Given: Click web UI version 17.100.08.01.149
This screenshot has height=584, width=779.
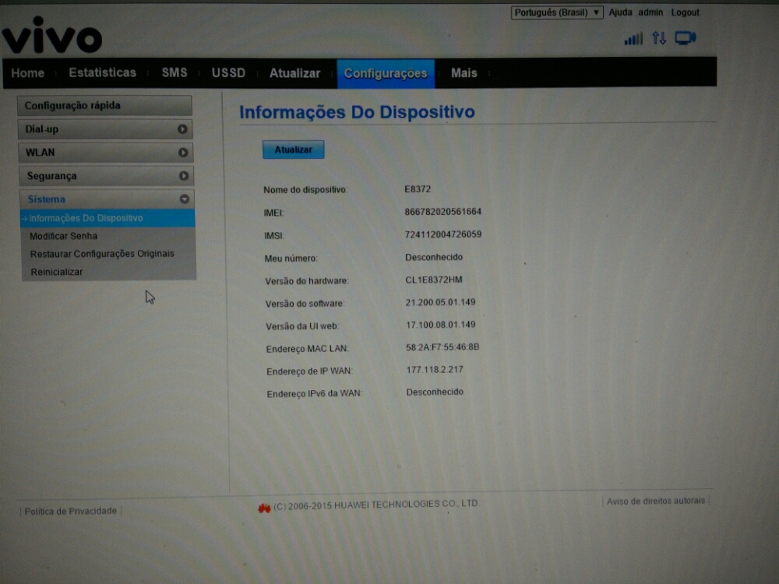Looking at the screenshot, I should tap(441, 325).
